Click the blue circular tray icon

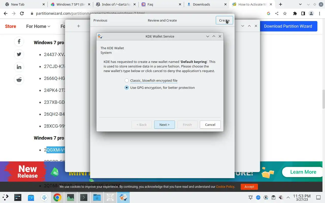click(258, 197)
